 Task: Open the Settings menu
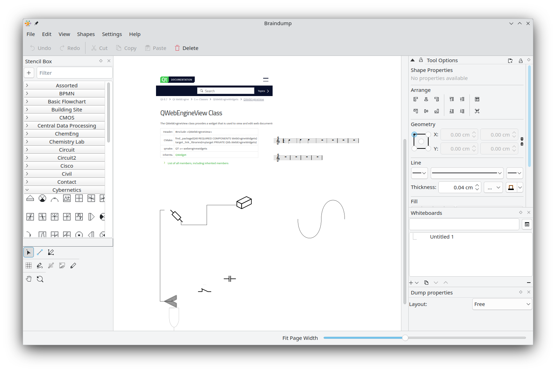[x=112, y=34]
